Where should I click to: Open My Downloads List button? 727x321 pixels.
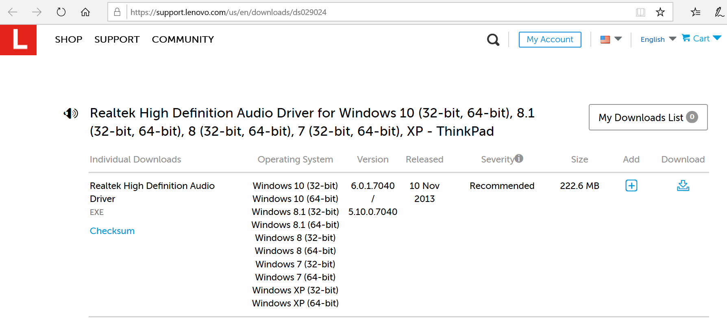(648, 117)
